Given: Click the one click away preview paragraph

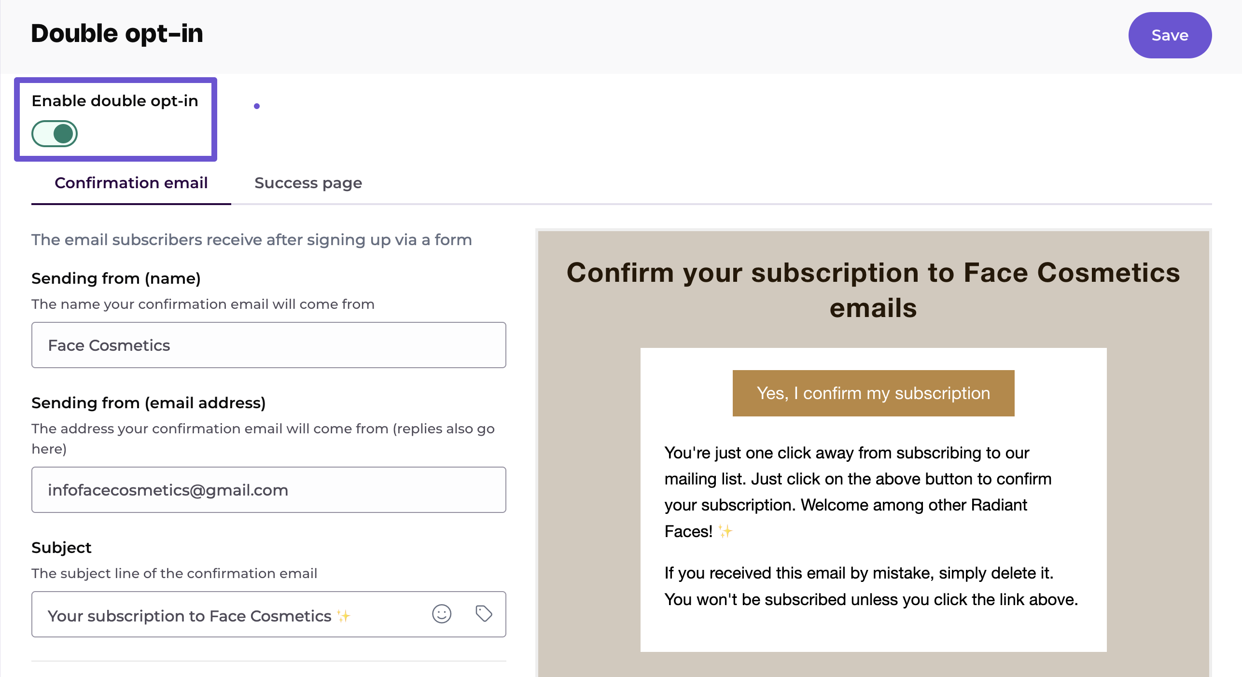Looking at the screenshot, I should (858, 492).
